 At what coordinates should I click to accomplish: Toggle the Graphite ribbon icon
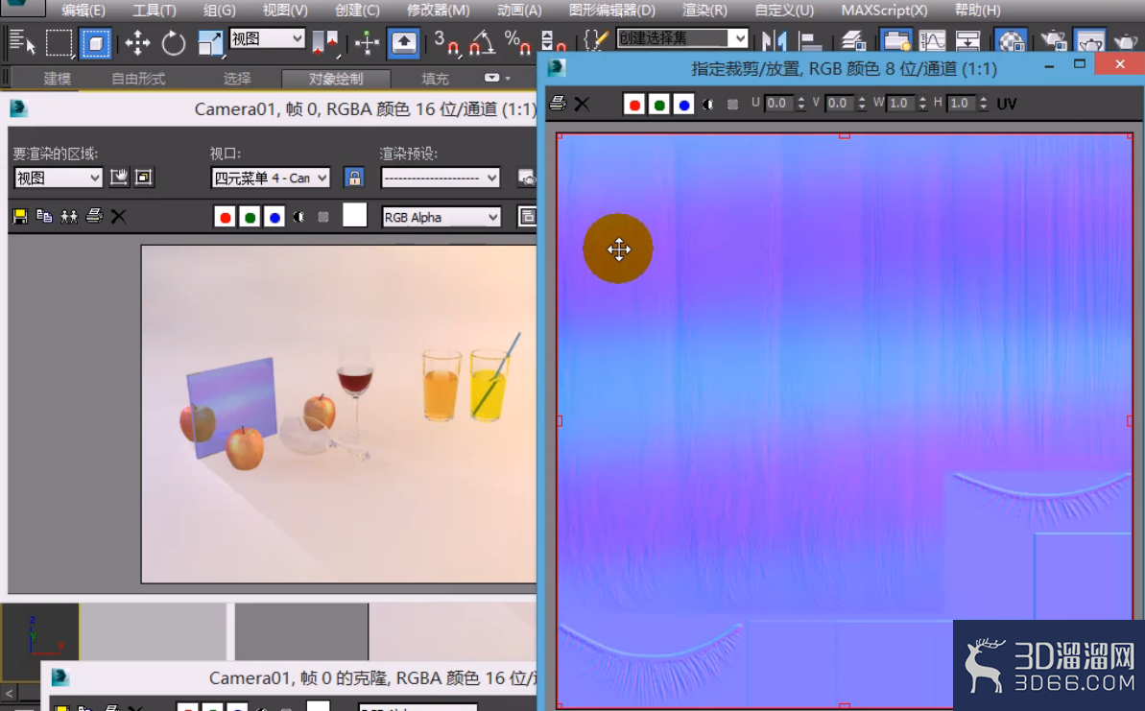tap(896, 42)
